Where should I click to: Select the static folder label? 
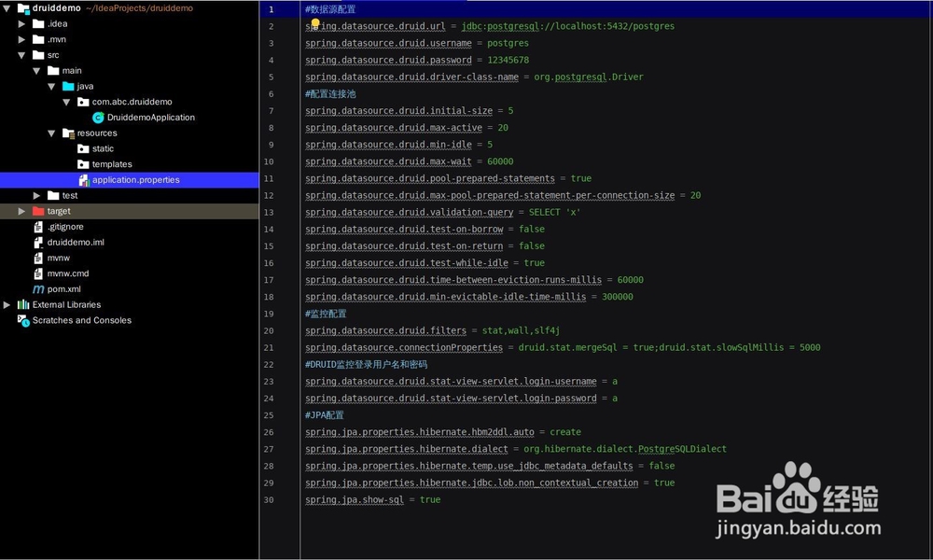103,148
